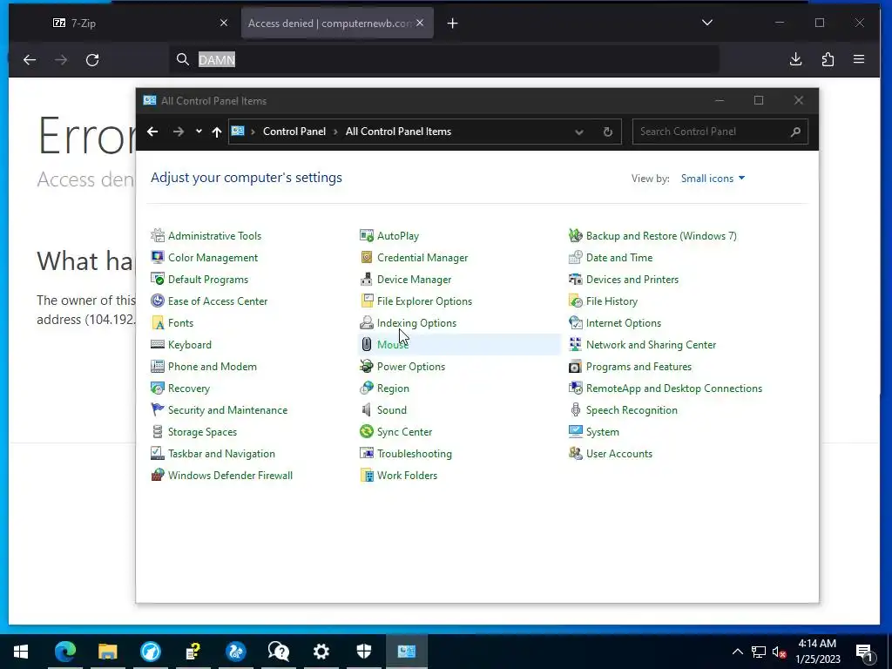Open Speech Recognition microphone icon
This screenshot has height=669, width=892.
pyautogui.click(x=576, y=409)
